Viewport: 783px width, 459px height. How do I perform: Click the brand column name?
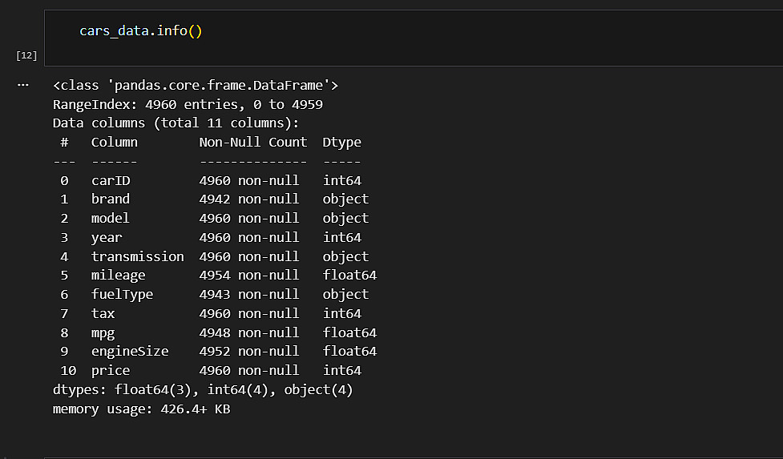tap(111, 199)
